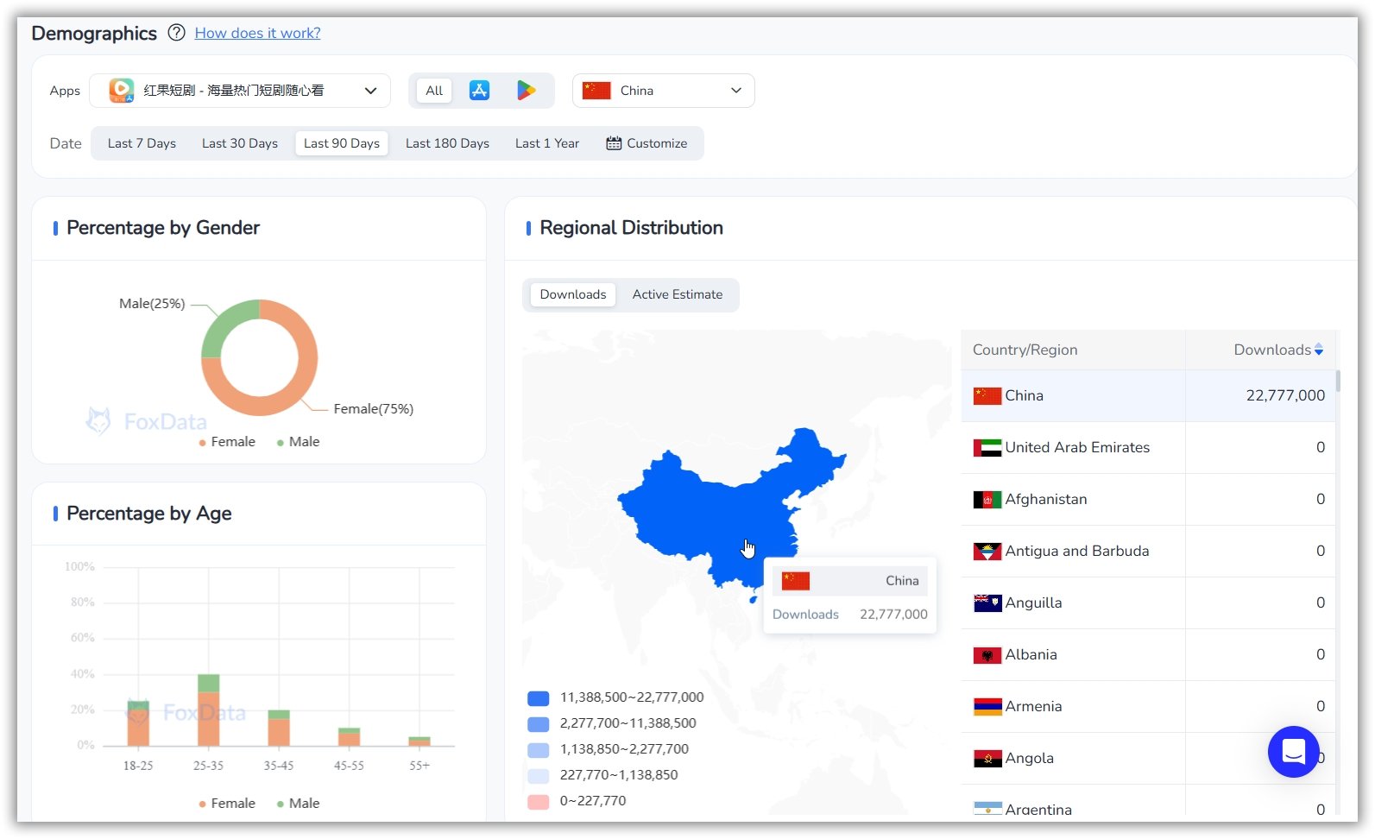Click the 25-35 age group bar
The image size is (1375, 839).
[x=208, y=710]
